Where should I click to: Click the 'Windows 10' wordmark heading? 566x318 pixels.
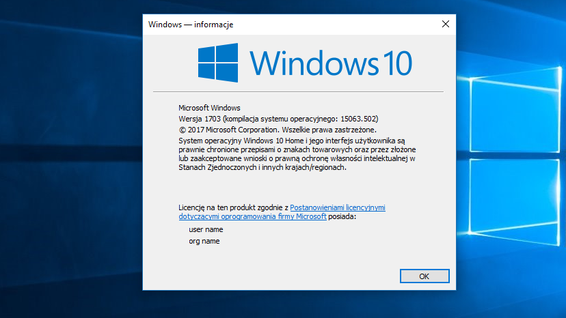[x=331, y=63]
